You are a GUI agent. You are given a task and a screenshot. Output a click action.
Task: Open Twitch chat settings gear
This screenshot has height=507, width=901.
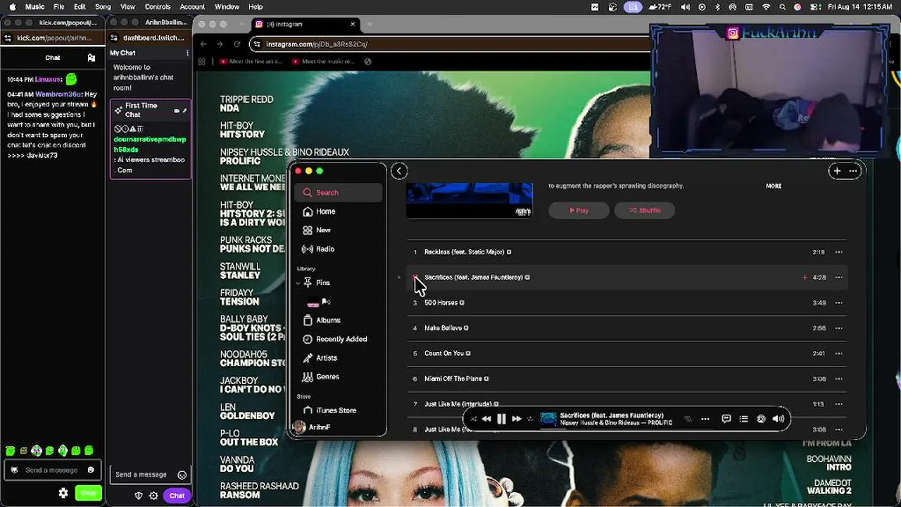153,496
